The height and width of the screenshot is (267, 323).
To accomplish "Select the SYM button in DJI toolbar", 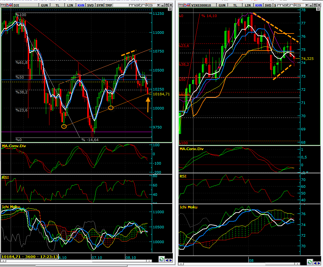I will [x=100, y=5].
